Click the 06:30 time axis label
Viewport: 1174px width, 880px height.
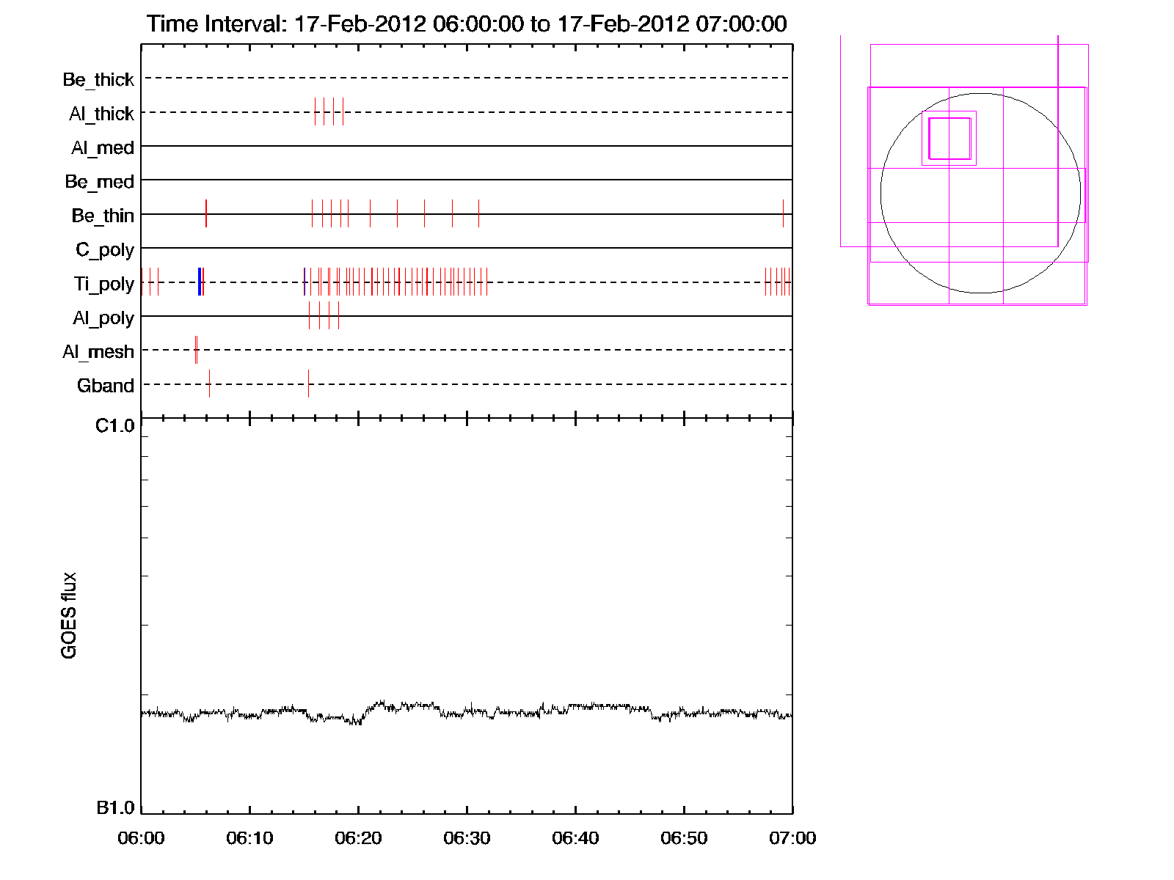point(467,838)
